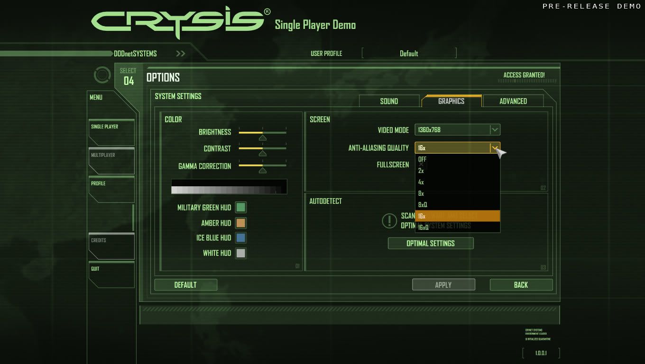Click the exclamation warning icon in Autodetect
This screenshot has width=645, height=364.
(389, 220)
